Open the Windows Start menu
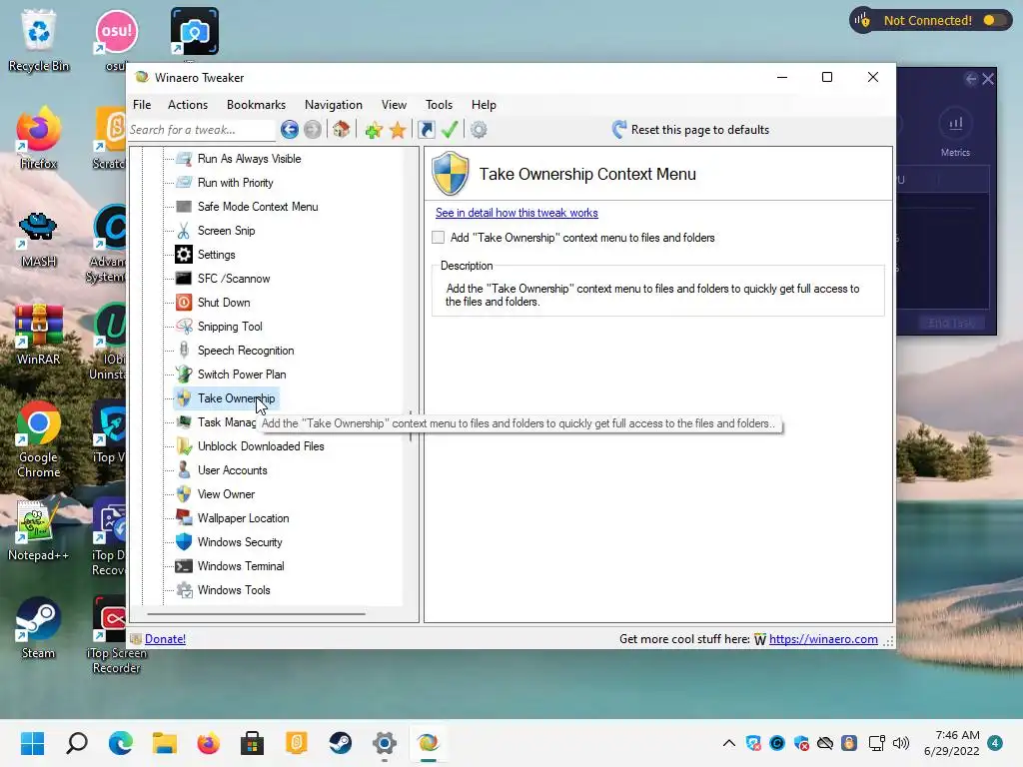1023x767 pixels. [33, 743]
